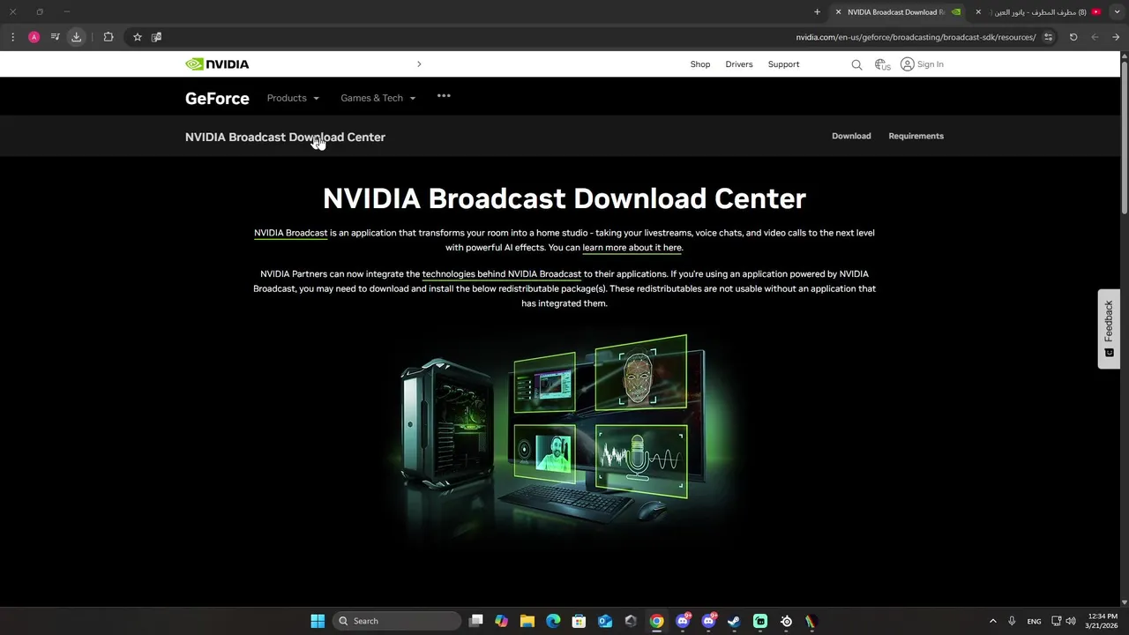Screen dimensions: 1129x635
Task: Open the Windows Start button
Action: point(318,621)
